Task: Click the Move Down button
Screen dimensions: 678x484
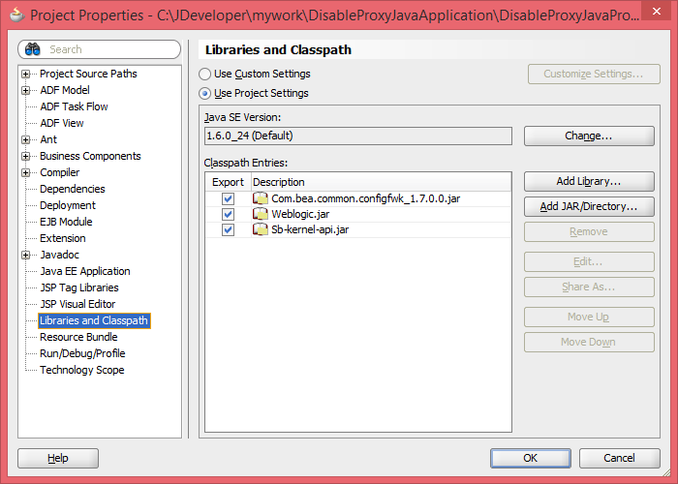Action: tap(589, 342)
